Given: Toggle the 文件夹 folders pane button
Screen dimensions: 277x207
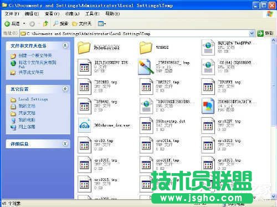Looking at the screenshot, I should [82, 24].
